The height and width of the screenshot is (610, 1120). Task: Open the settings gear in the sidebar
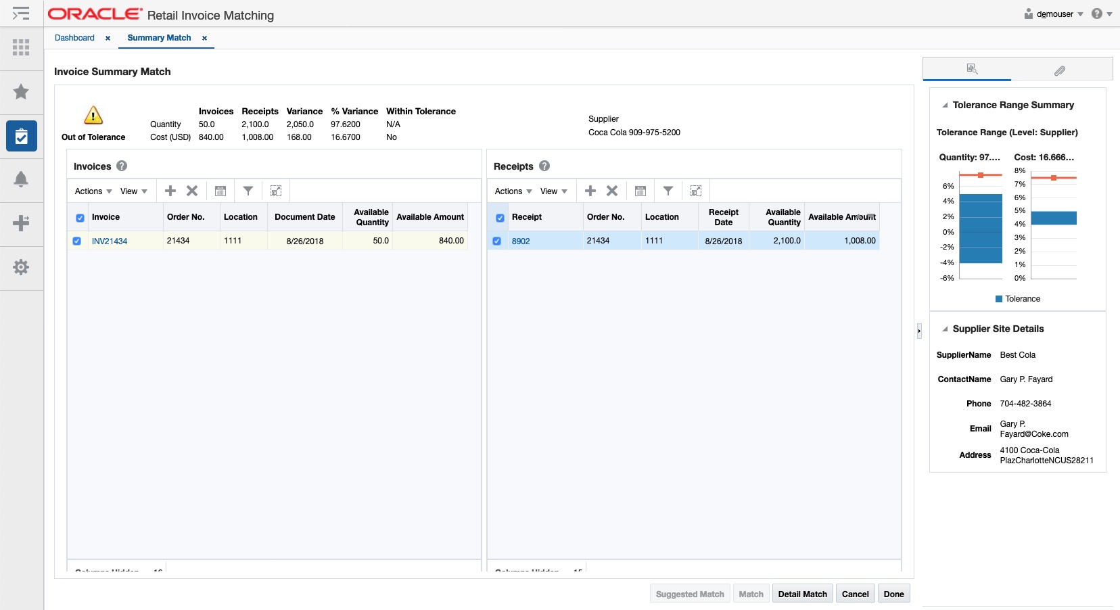point(21,268)
